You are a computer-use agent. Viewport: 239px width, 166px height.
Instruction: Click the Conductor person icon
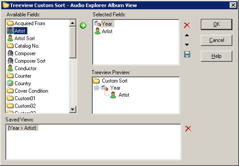(x=10, y=68)
